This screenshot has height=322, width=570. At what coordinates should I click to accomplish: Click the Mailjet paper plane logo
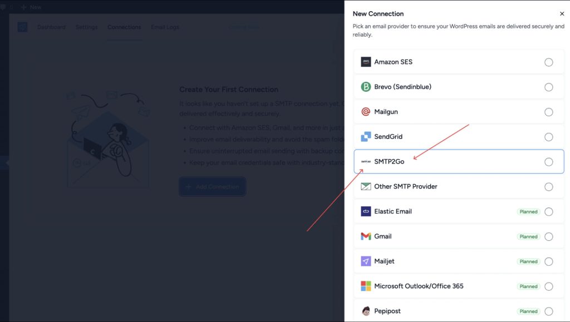366,261
